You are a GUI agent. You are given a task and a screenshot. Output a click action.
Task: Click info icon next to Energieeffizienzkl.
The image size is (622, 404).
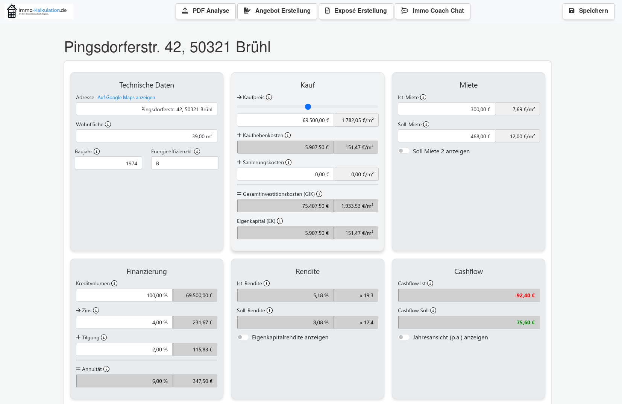click(x=197, y=151)
